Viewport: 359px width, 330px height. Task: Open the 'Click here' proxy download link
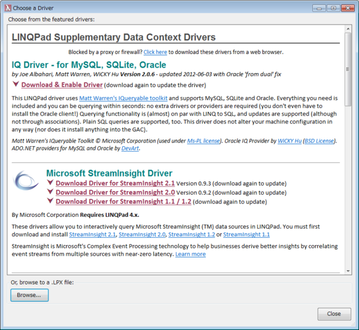coord(155,52)
